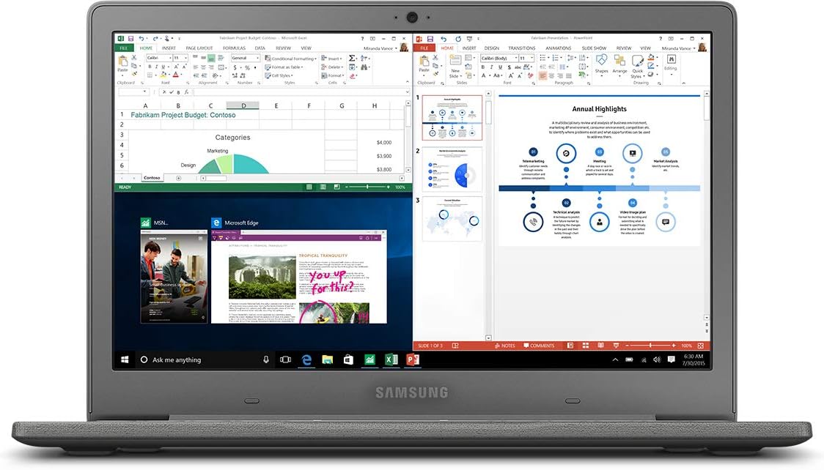Click the Bullets list icon in PowerPoint
The height and width of the screenshot is (470, 824).
click(542, 58)
